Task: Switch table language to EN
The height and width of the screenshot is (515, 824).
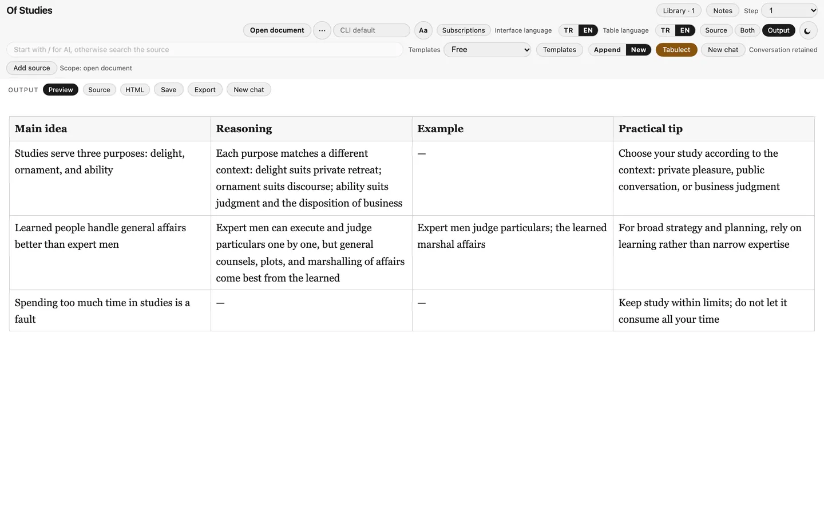Action: tap(684, 30)
